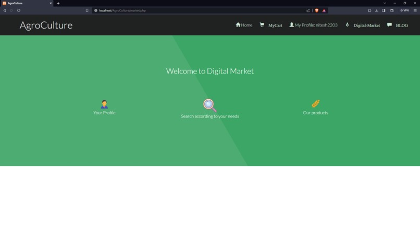Click the share page icon
This screenshot has height=225, width=420.
click(x=308, y=10)
